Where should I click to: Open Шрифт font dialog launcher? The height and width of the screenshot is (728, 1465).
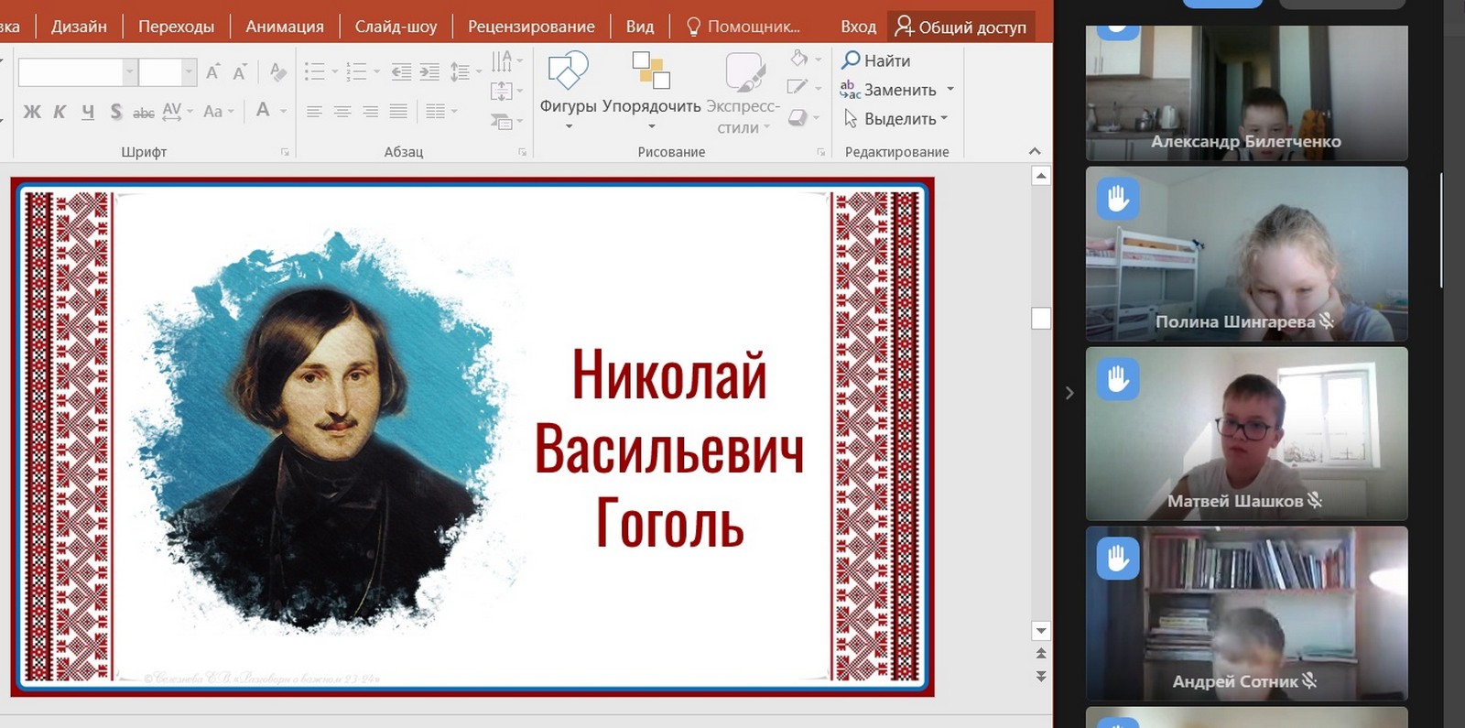tap(285, 152)
